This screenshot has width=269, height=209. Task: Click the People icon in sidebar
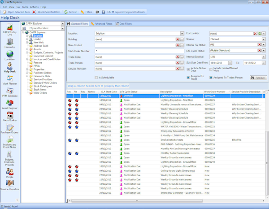(x=9, y=172)
